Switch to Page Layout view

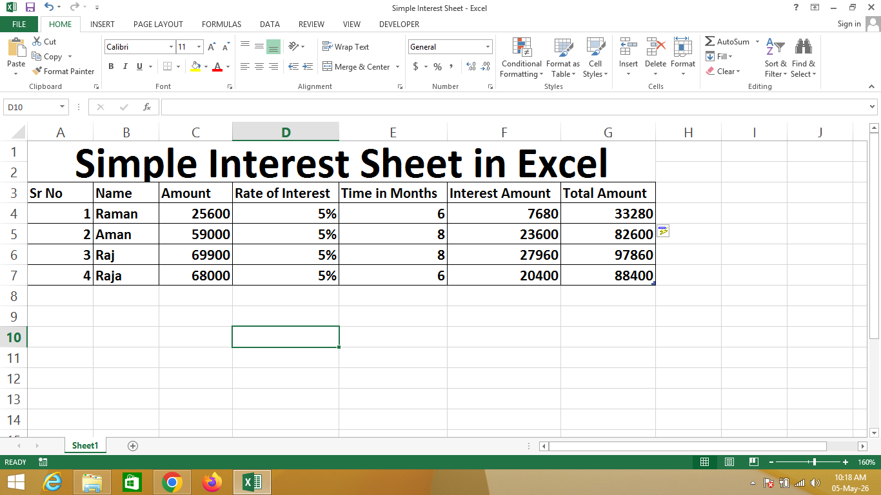[x=729, y=462]
